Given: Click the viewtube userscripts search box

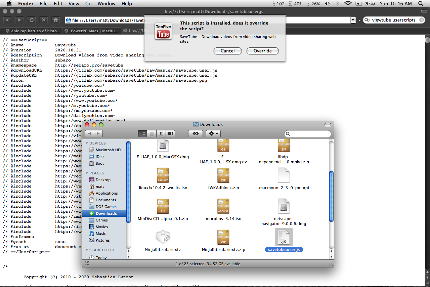Looking at the screenshot, I should click(x=393, y=20).
